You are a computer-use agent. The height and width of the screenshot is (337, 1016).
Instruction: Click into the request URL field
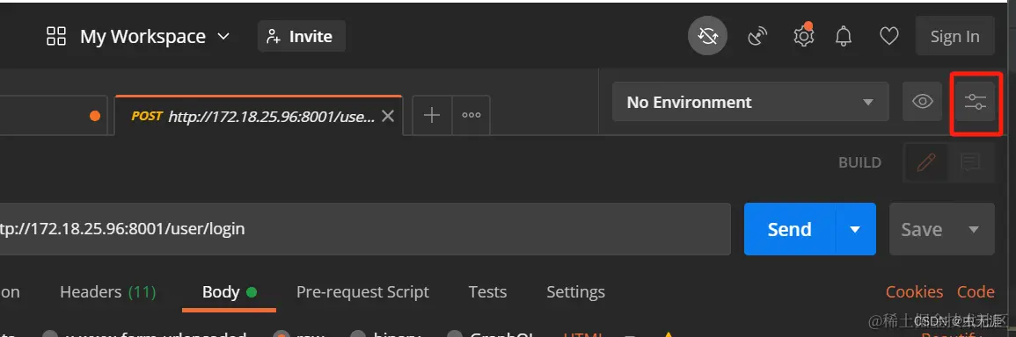click(365, 229)
